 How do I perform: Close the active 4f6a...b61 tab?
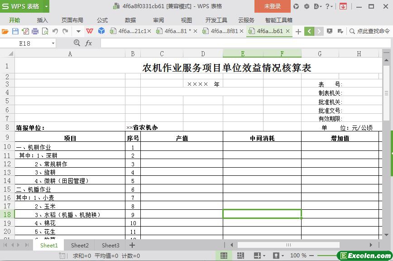(x=288, y=31)
